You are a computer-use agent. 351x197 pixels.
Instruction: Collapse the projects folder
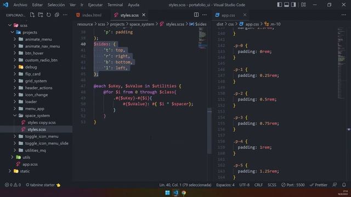point(12,32)
